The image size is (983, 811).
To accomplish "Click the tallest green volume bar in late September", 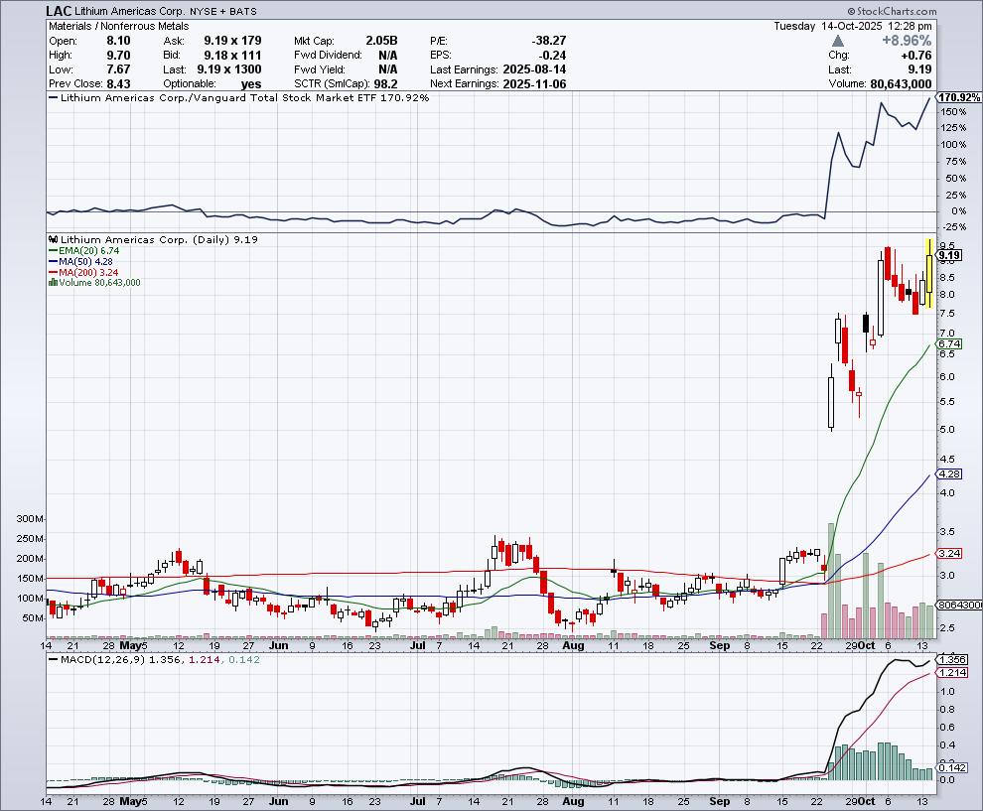I will coord(831,581).
